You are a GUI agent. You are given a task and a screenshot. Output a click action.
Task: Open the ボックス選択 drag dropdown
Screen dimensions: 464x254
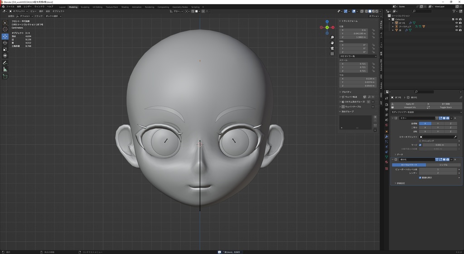coord(53,16)
